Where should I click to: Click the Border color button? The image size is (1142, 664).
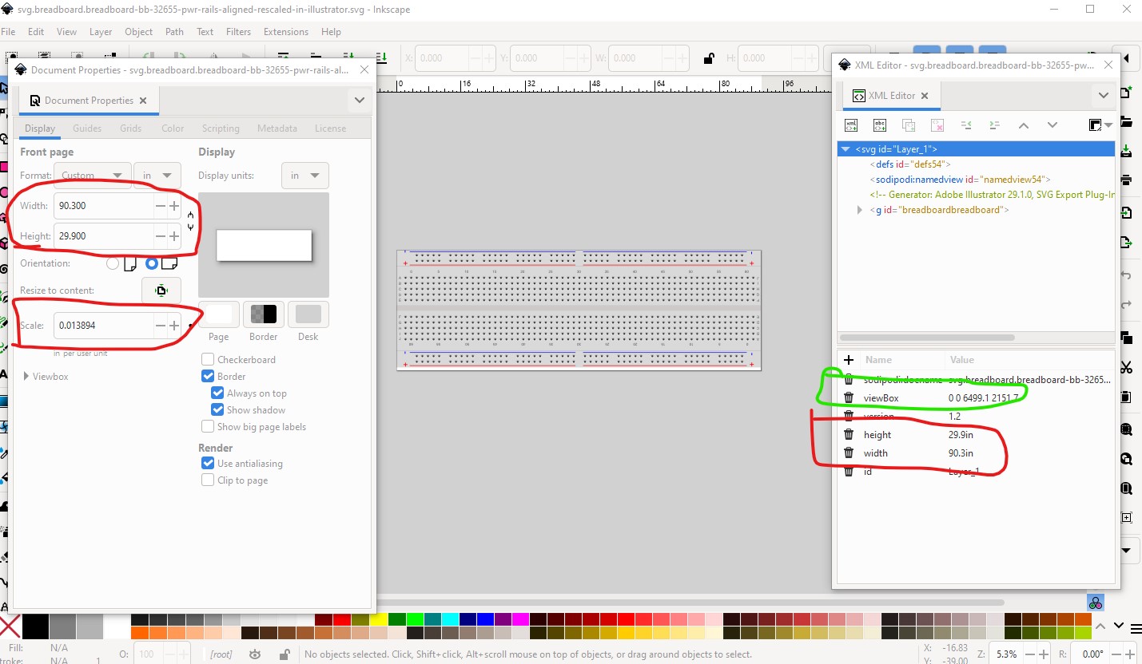tap(264, 314)
